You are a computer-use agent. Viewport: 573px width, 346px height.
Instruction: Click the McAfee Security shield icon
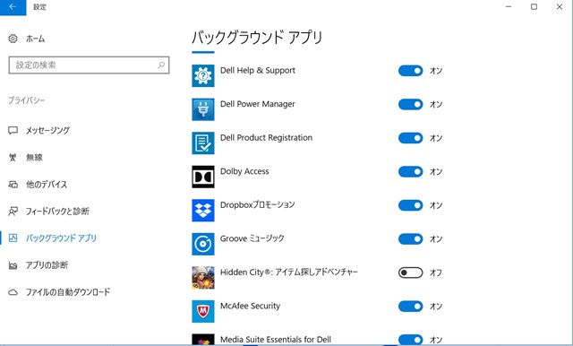pos(203,311)
